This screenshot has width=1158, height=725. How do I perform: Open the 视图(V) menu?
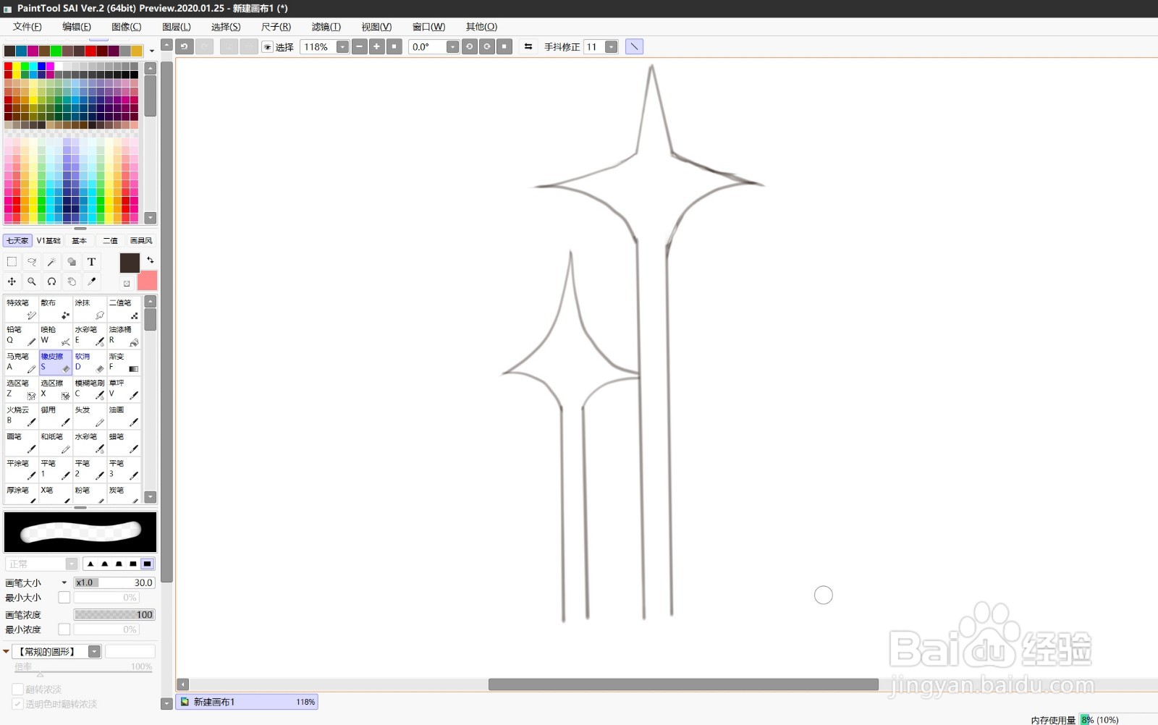[x=376, y=27]
